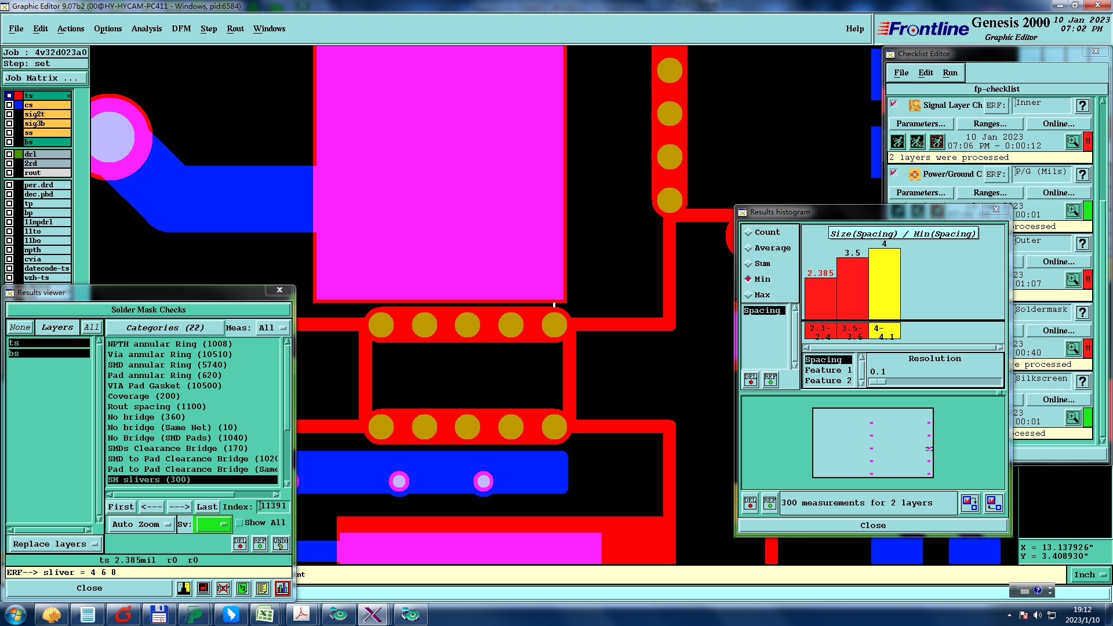1113x626 pixels.
Task: Click the Last navigation button
Action: pyautogui.click(x=206, y=507)
